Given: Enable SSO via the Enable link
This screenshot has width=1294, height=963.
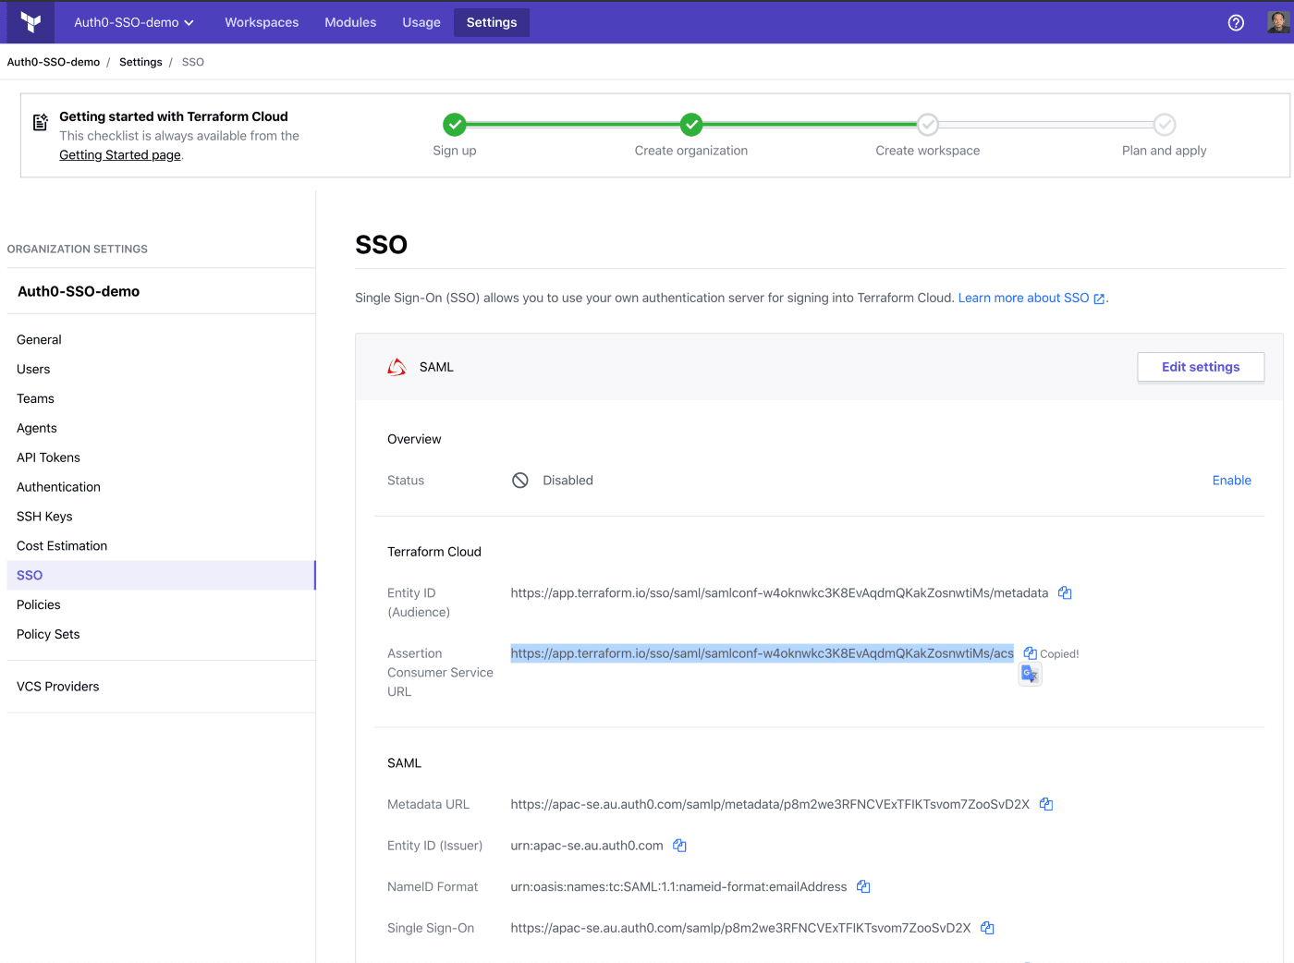Looking at the screenshot, I should click(x=1231, y=481).
